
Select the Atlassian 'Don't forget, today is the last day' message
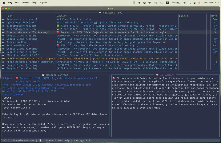click(x=110, y=42)
